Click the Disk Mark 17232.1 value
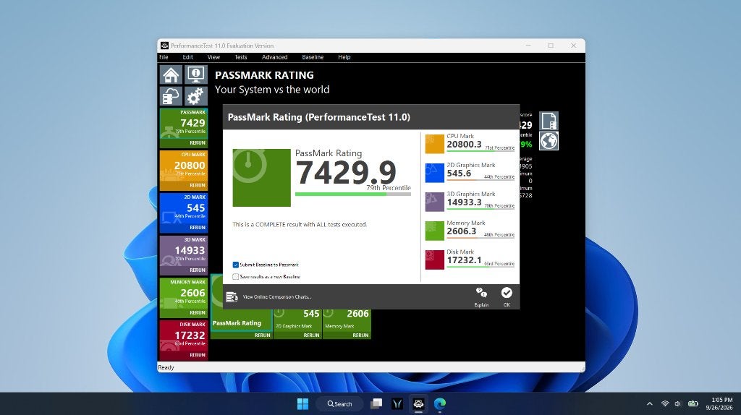Image resolution: width=741 pixels, height=415 pixels. pyautogui.click(x=464, y=260)
